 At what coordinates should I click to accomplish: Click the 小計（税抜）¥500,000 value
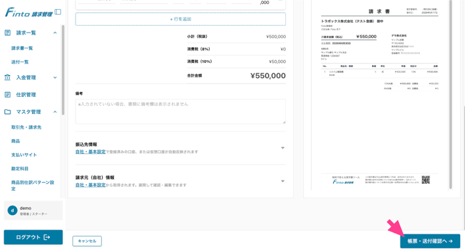point(276,37)
